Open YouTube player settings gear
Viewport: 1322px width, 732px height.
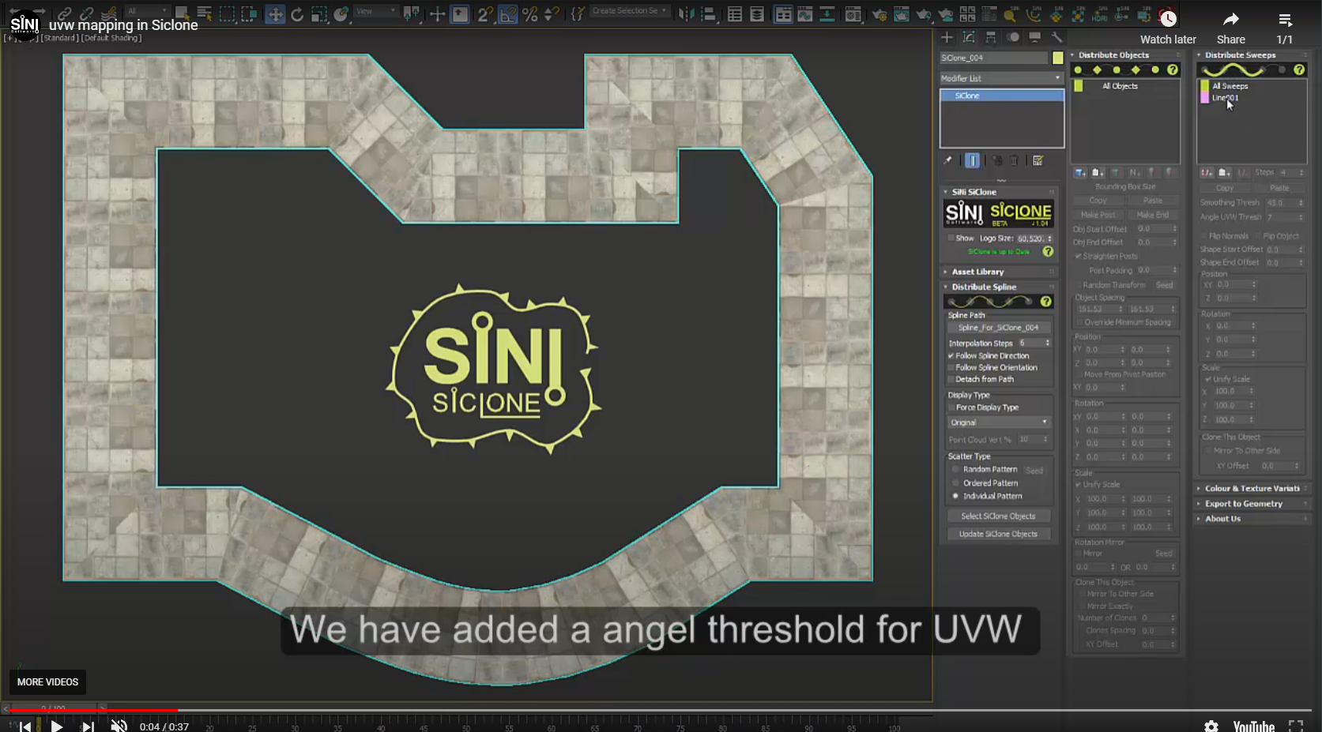1211,726
